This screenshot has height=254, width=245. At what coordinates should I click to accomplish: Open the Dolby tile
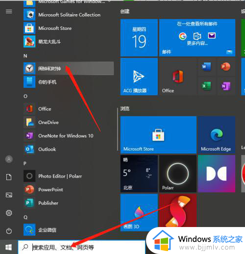click(x=217, y=174)
